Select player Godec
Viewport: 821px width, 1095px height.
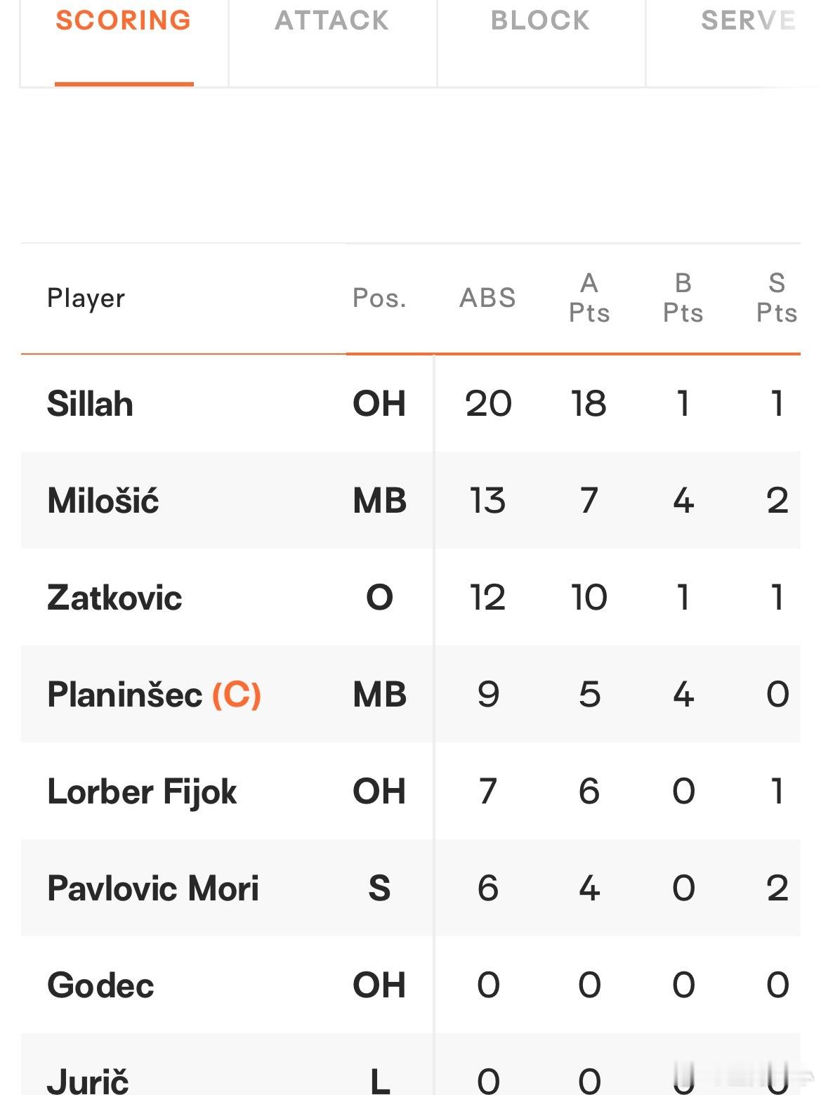tap(100, 985)
